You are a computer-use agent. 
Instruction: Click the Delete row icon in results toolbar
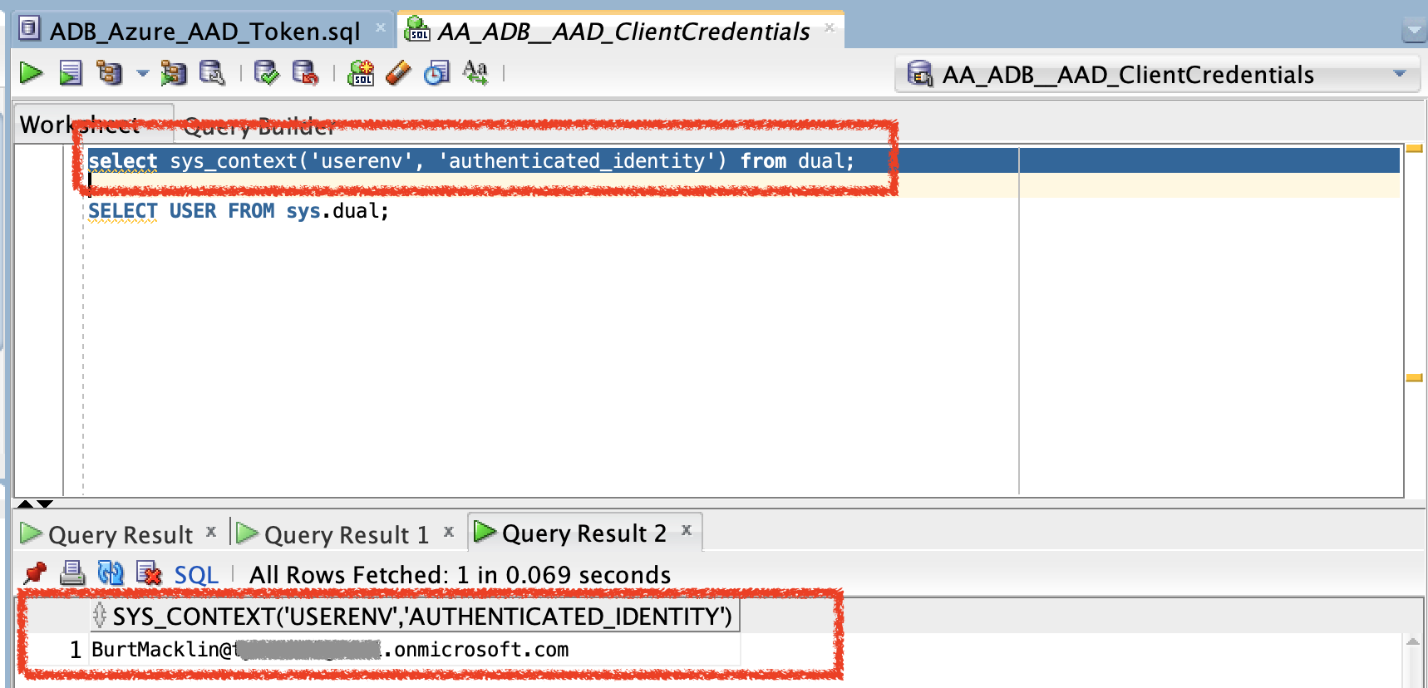click(149, 573)
